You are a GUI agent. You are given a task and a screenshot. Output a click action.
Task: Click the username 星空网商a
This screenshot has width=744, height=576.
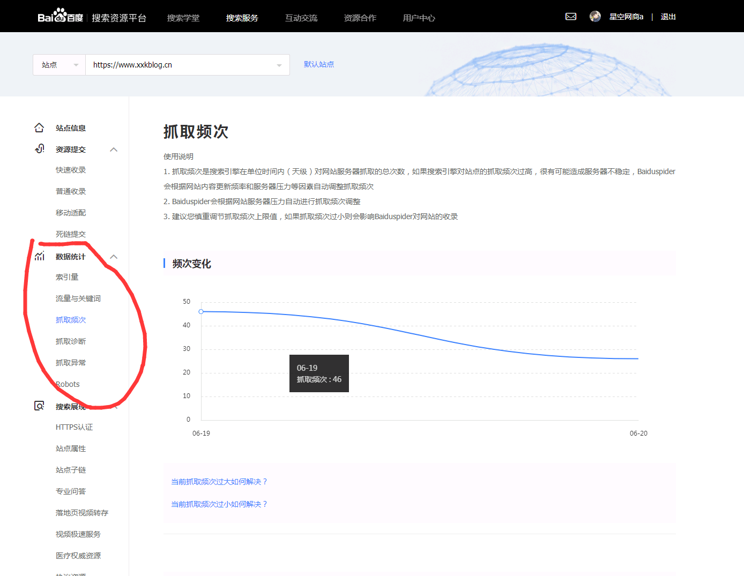point(626,17)
